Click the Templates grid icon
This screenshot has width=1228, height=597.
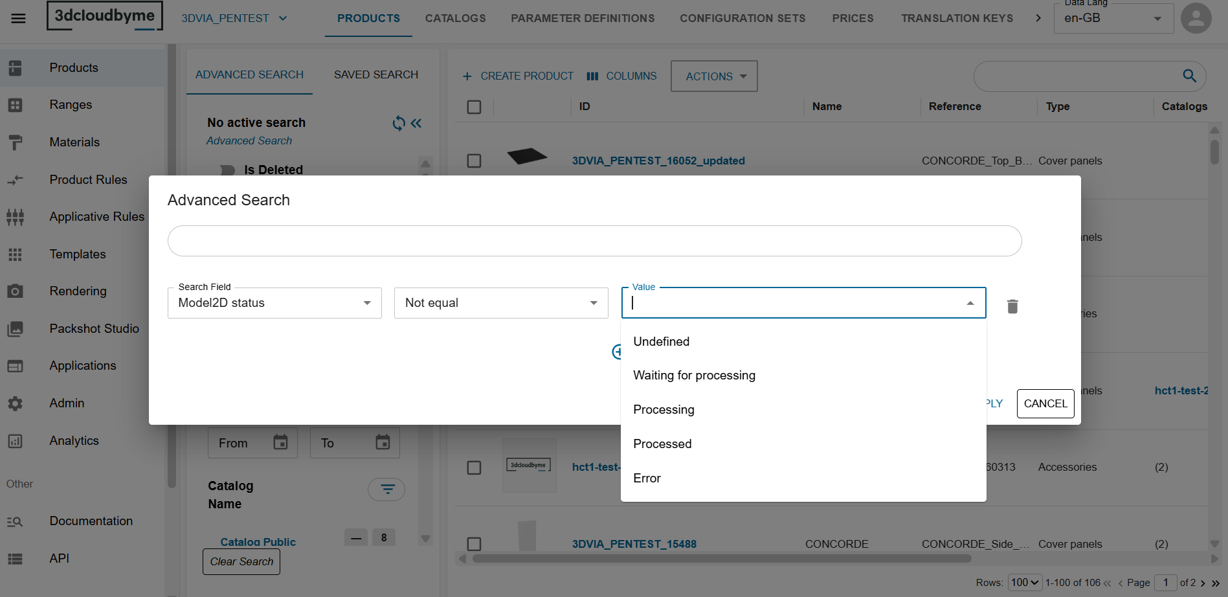pos(15,254)
